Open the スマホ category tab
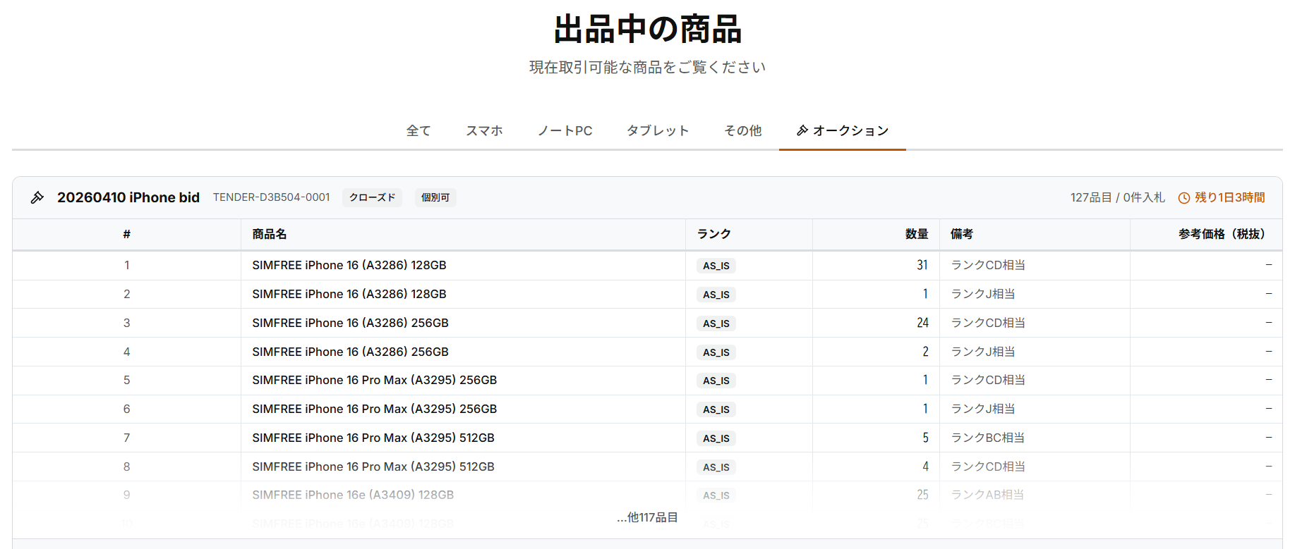1295x549 pixels. [484, 130]
